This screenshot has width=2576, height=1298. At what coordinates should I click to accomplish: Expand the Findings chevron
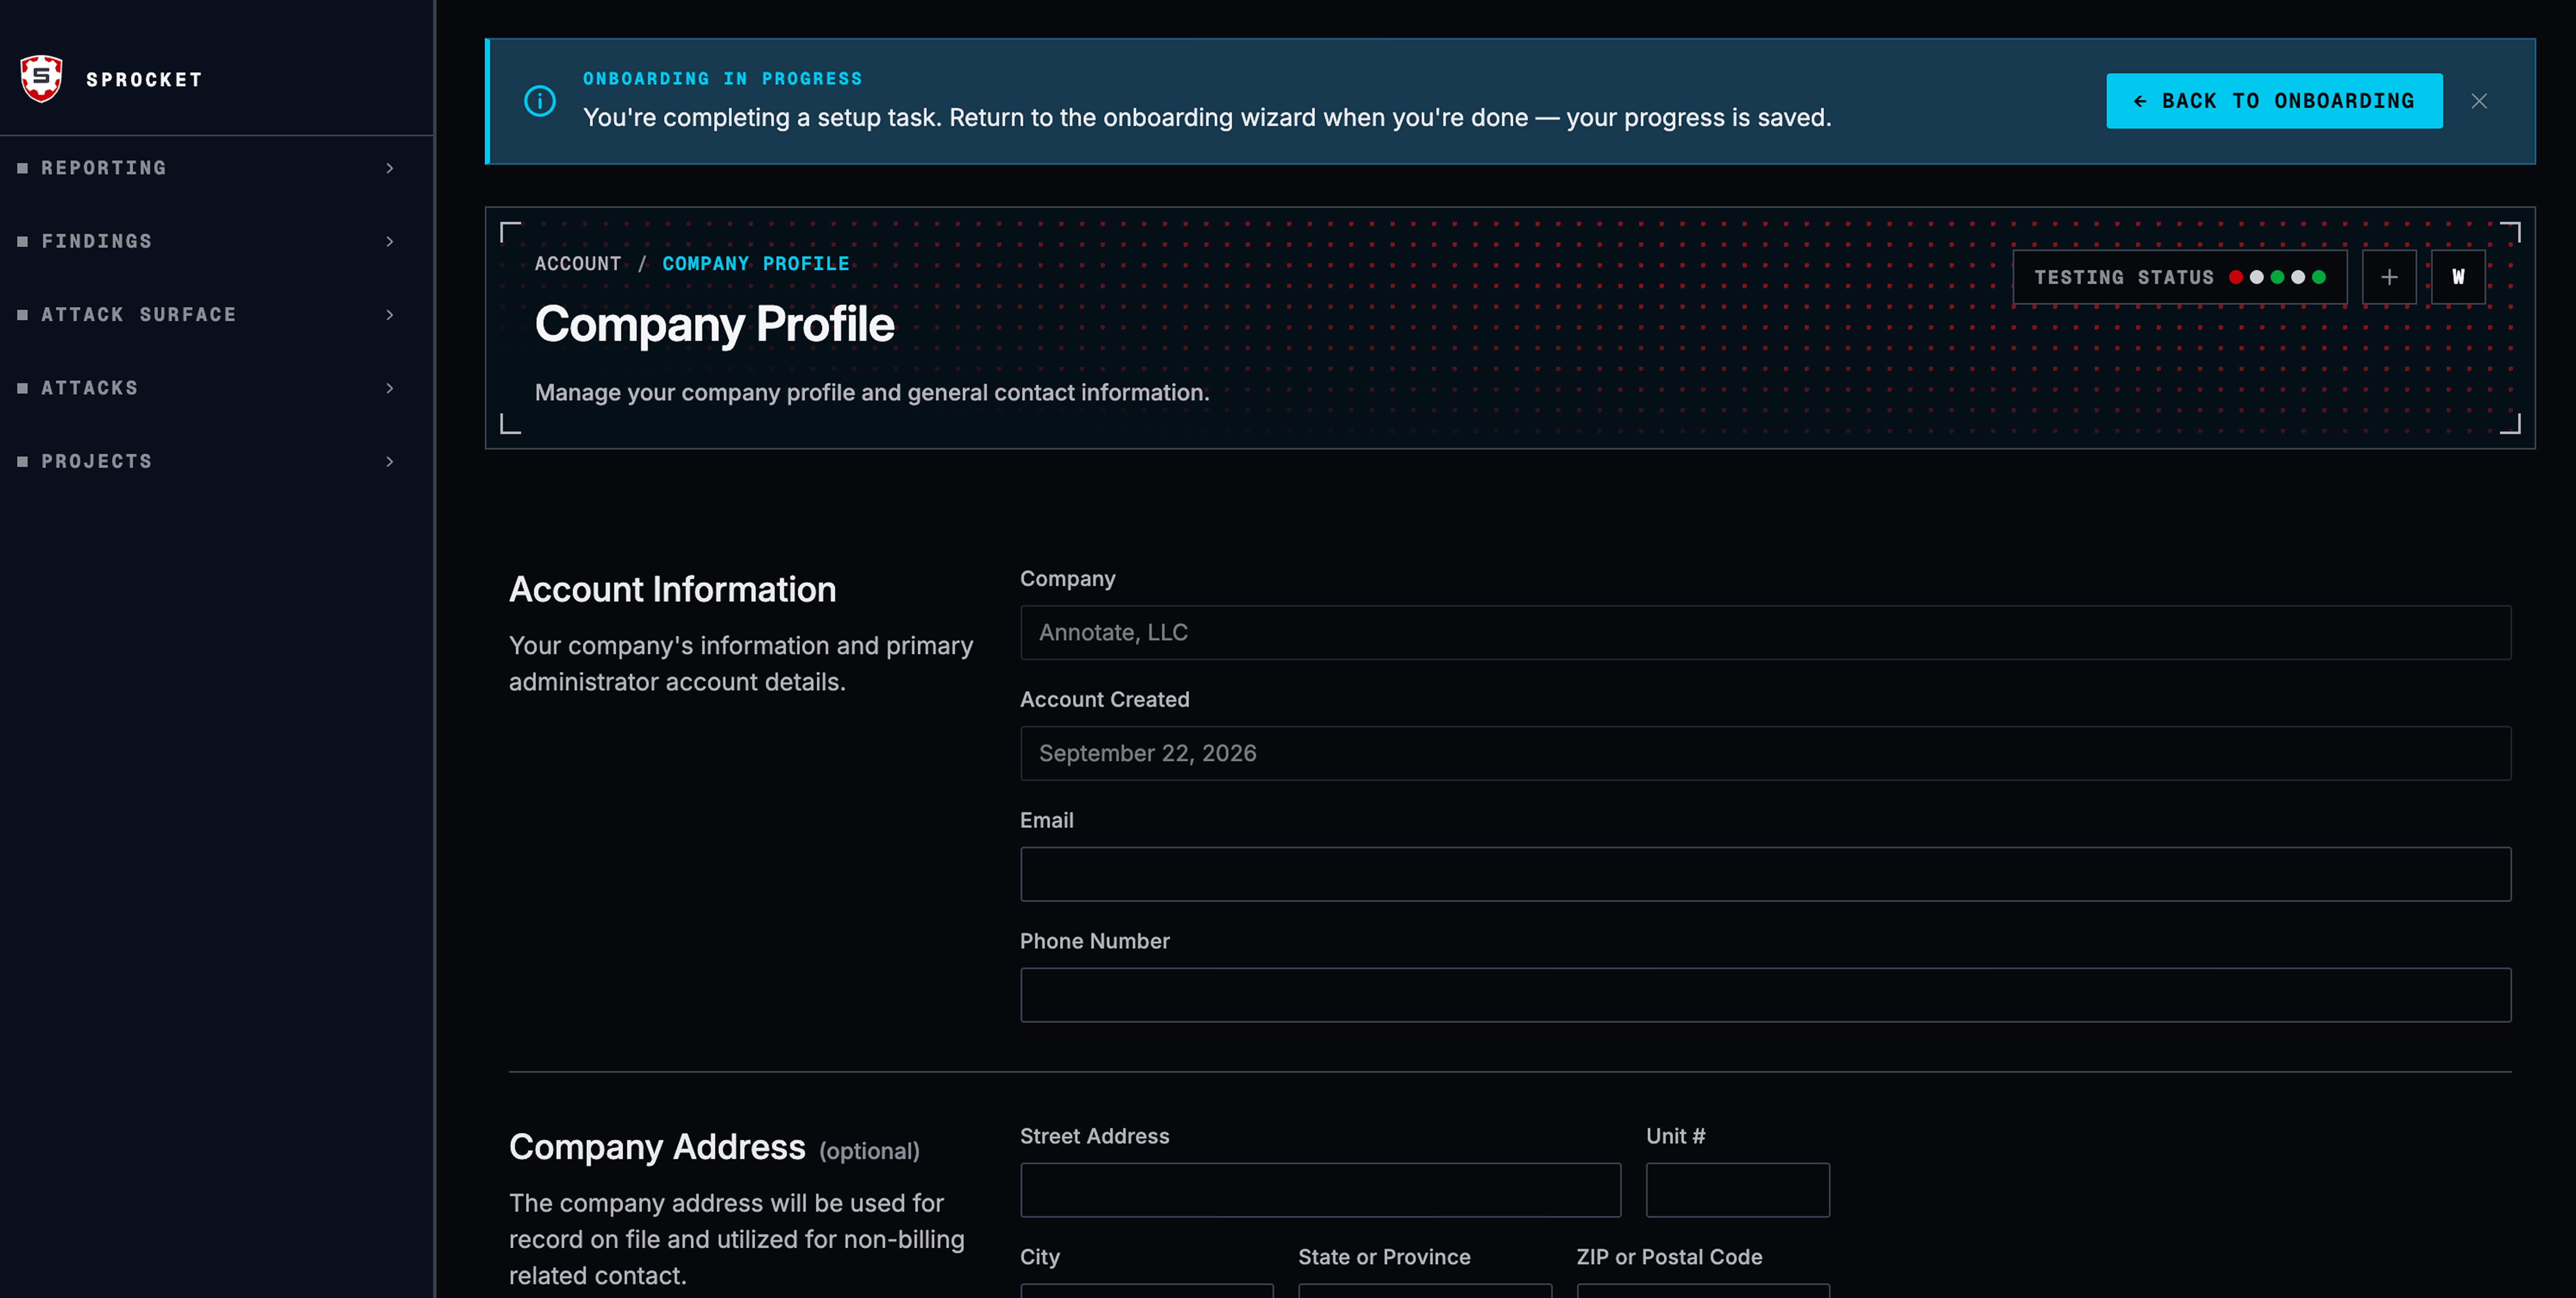[390, 241]
